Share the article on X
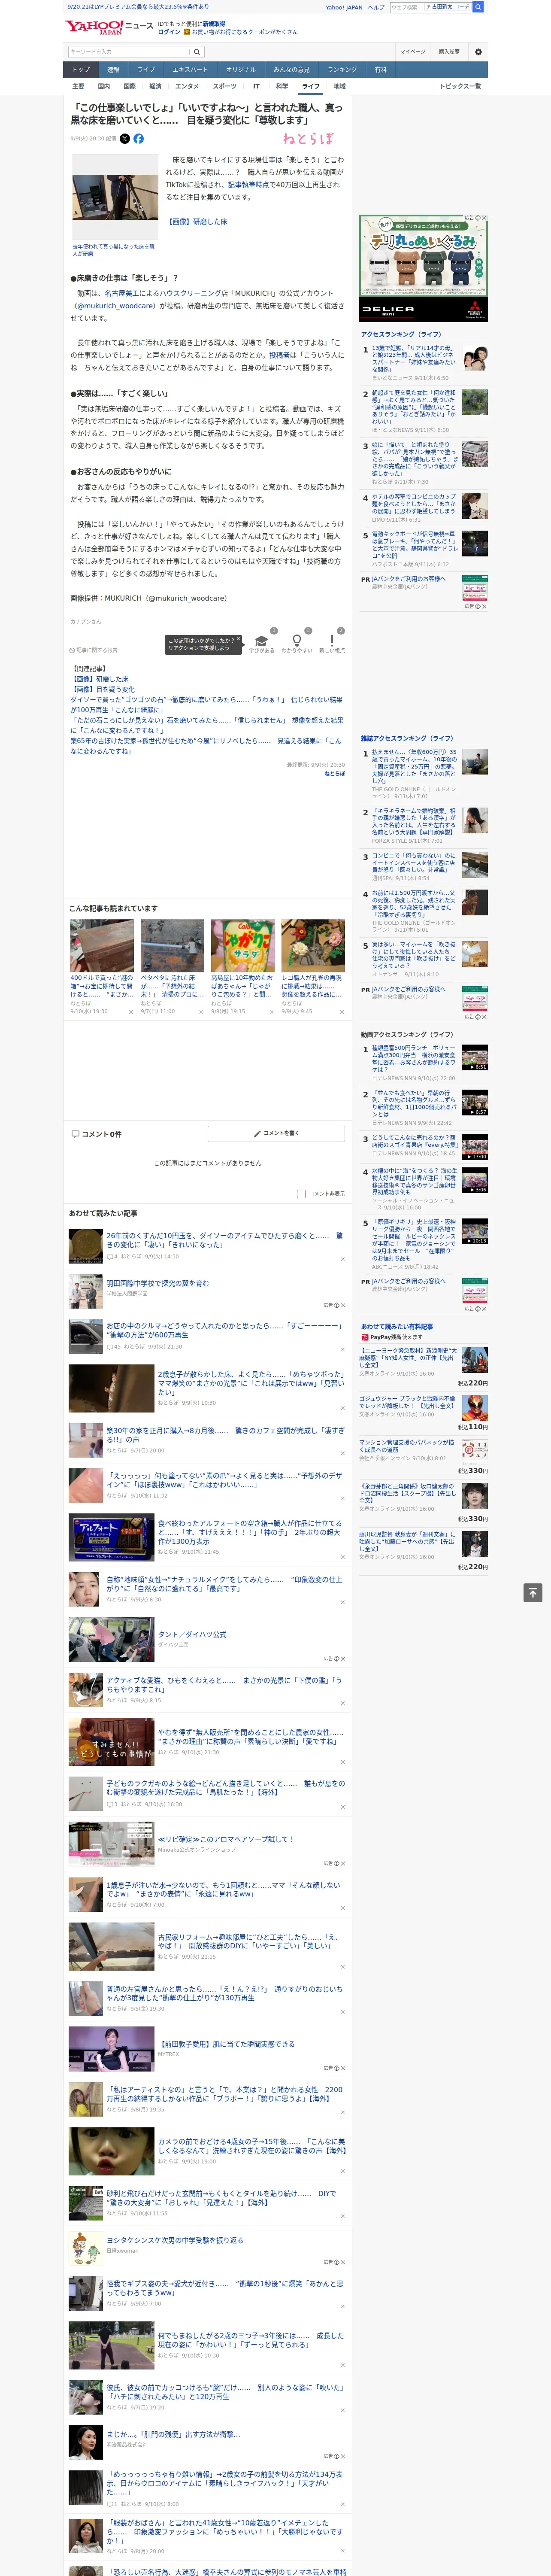 tap(125, 139)
